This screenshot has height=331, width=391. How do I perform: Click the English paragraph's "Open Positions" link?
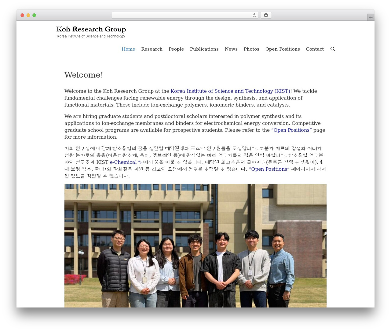291,130
